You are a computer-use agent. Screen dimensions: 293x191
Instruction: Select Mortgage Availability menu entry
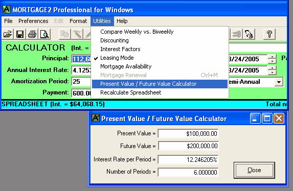click(x=160, y=66)
